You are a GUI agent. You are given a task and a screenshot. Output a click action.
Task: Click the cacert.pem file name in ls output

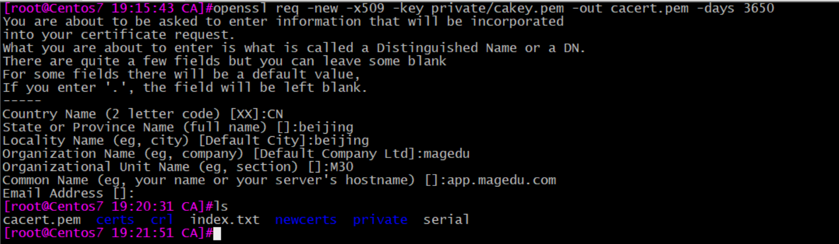point(42,220)
